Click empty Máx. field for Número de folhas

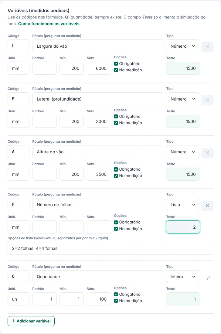click(99, 227)
